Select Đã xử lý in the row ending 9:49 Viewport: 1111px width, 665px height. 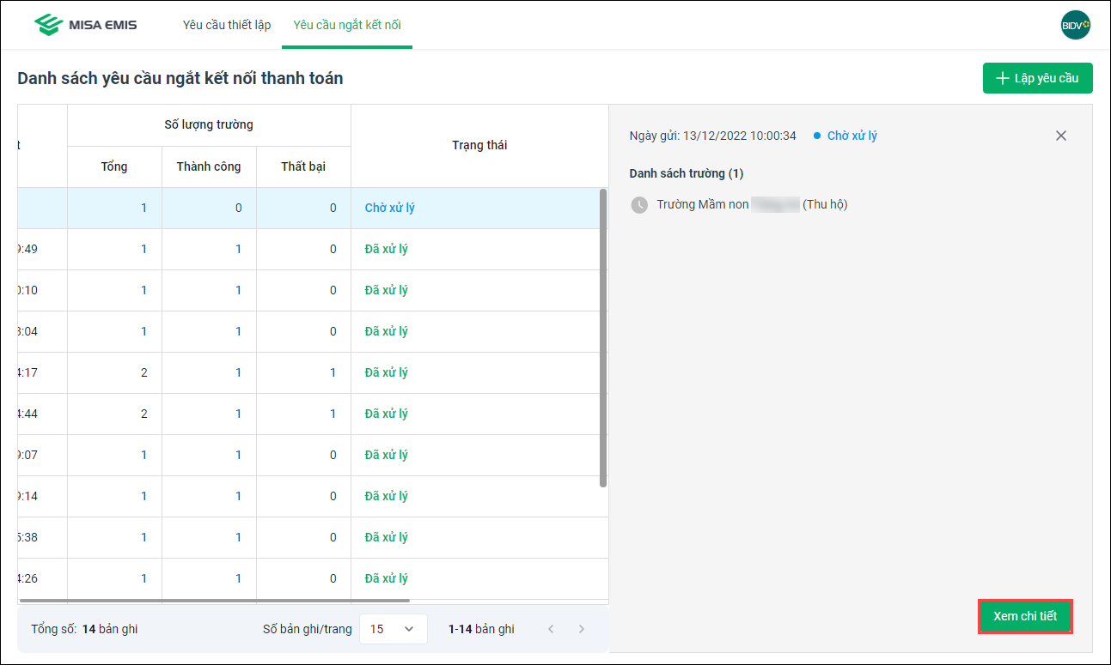pos(386,250)
